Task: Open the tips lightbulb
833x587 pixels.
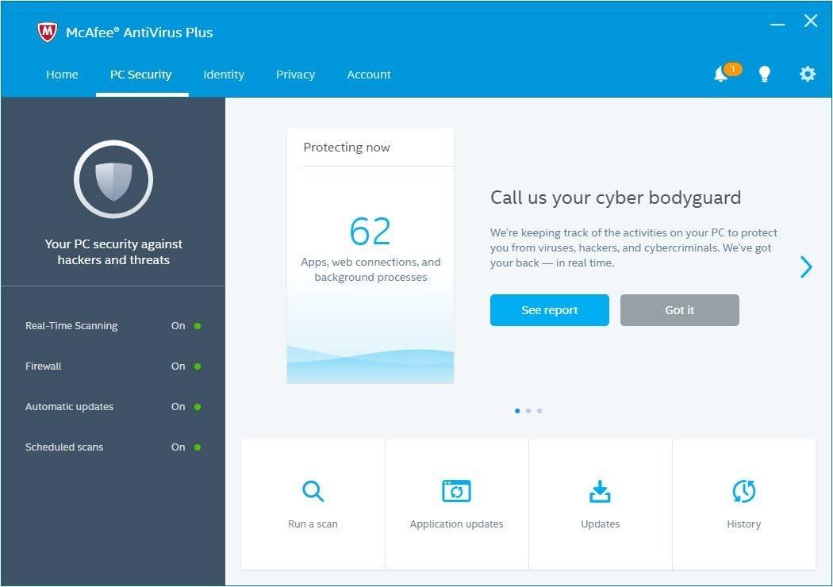Action: [765, 74]
